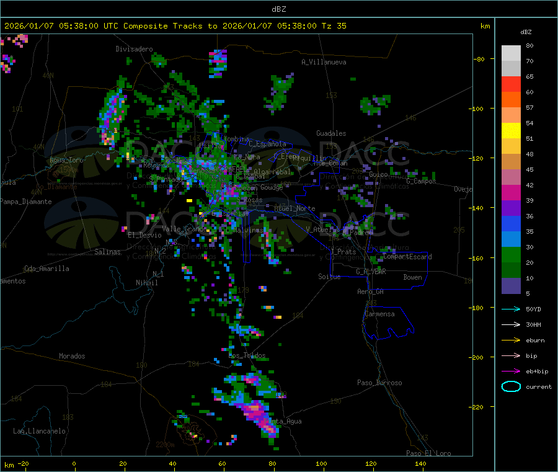
Task: Click the Agua_Toro place label
Action: click(66, 160)
